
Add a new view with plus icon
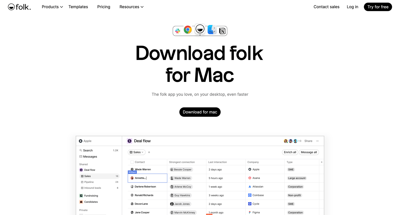(149, 152)
